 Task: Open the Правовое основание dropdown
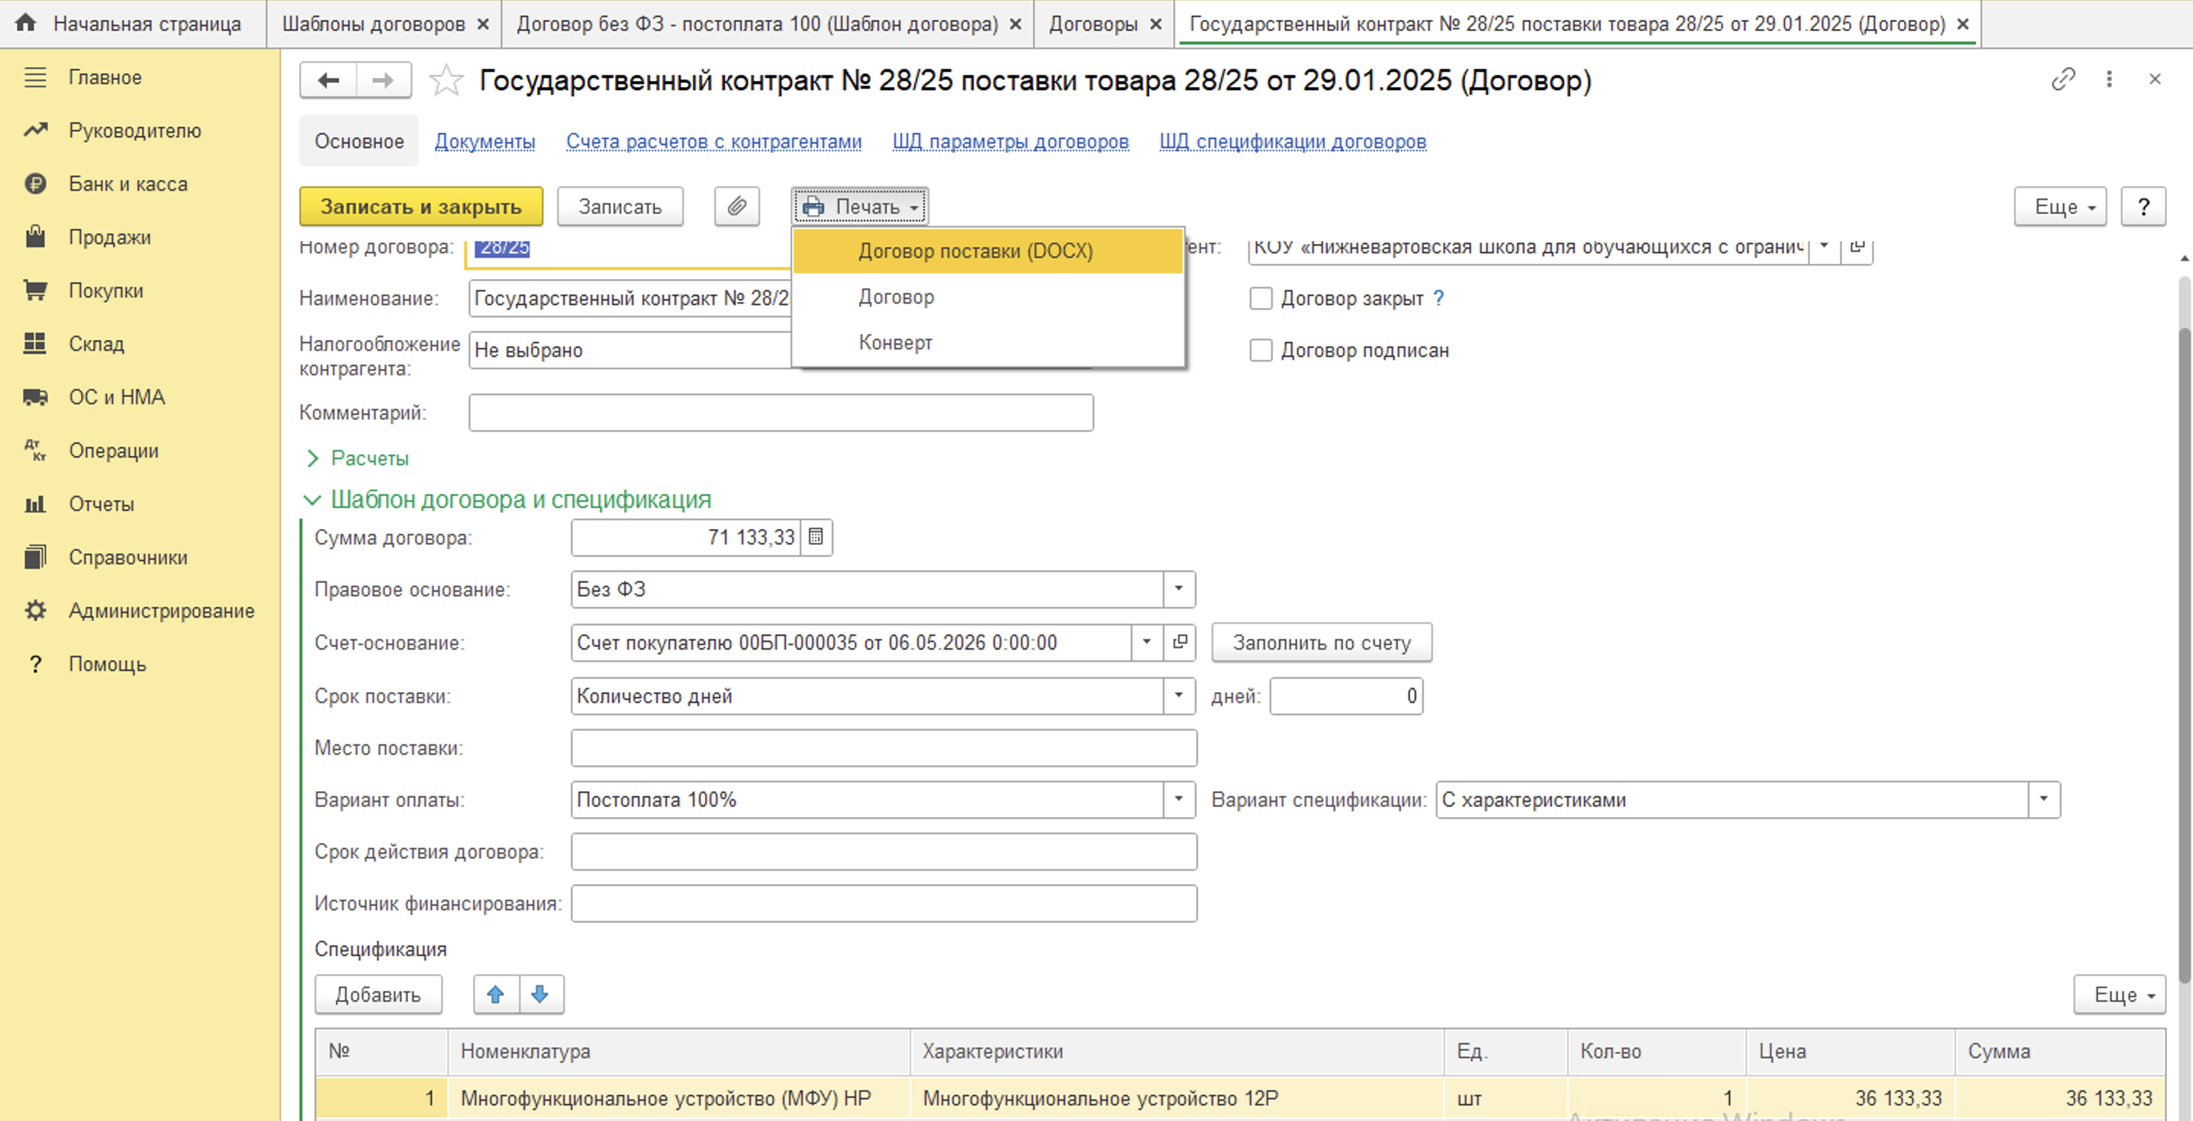coord(1178,589)
